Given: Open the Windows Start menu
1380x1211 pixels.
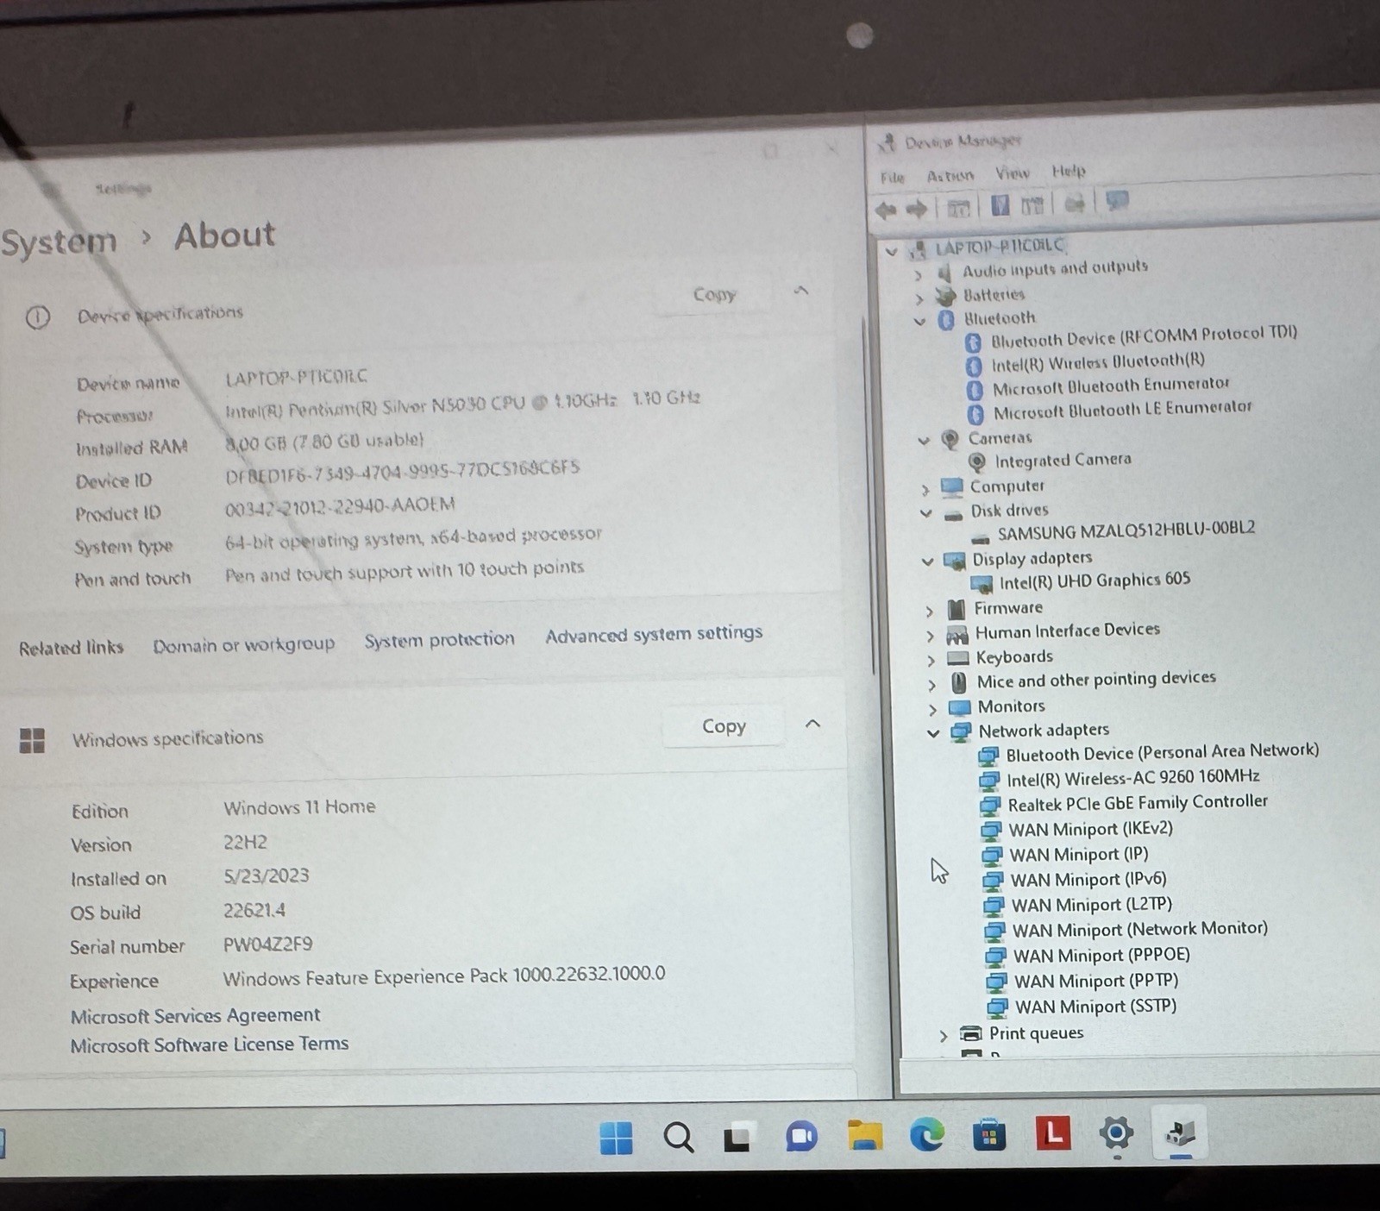Looking at the screenshot, I should tap(616, 1138).
